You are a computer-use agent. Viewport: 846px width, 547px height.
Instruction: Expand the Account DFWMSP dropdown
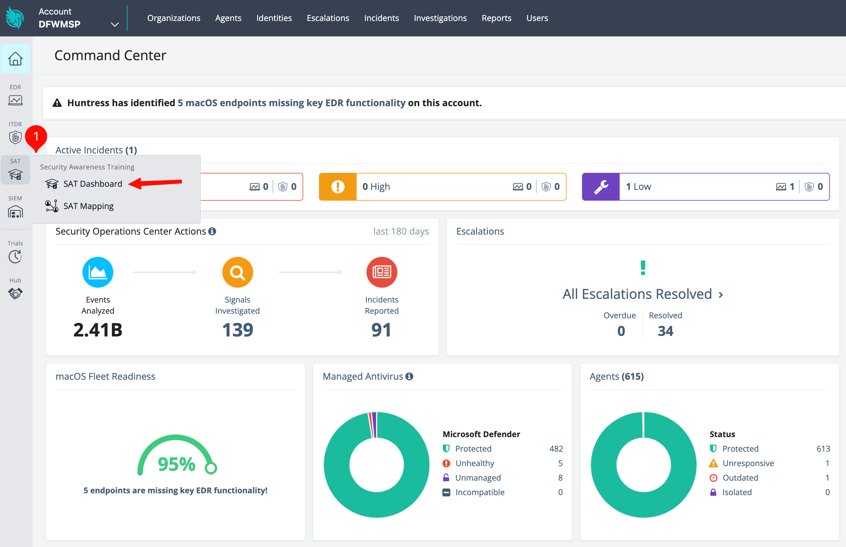click(x=114, y=24)
